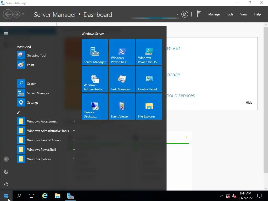
Task: Switch to Server Manager taskbar icon
Action: pos(70,196)
